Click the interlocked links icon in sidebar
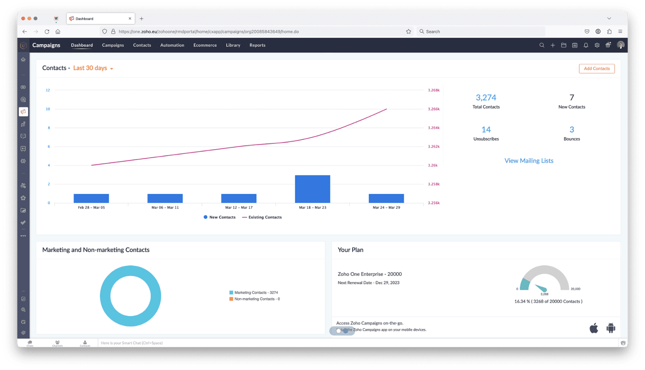 (x=23, y=87)
